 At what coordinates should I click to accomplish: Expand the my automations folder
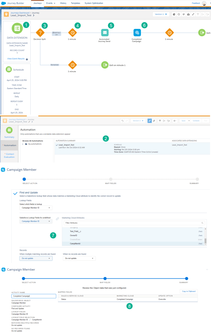22,144
